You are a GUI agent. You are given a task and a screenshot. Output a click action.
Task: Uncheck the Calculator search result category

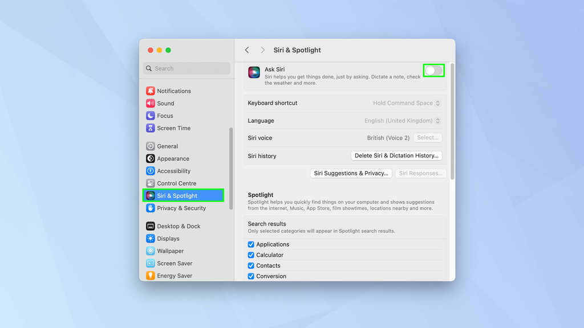[x=251, y=255]
